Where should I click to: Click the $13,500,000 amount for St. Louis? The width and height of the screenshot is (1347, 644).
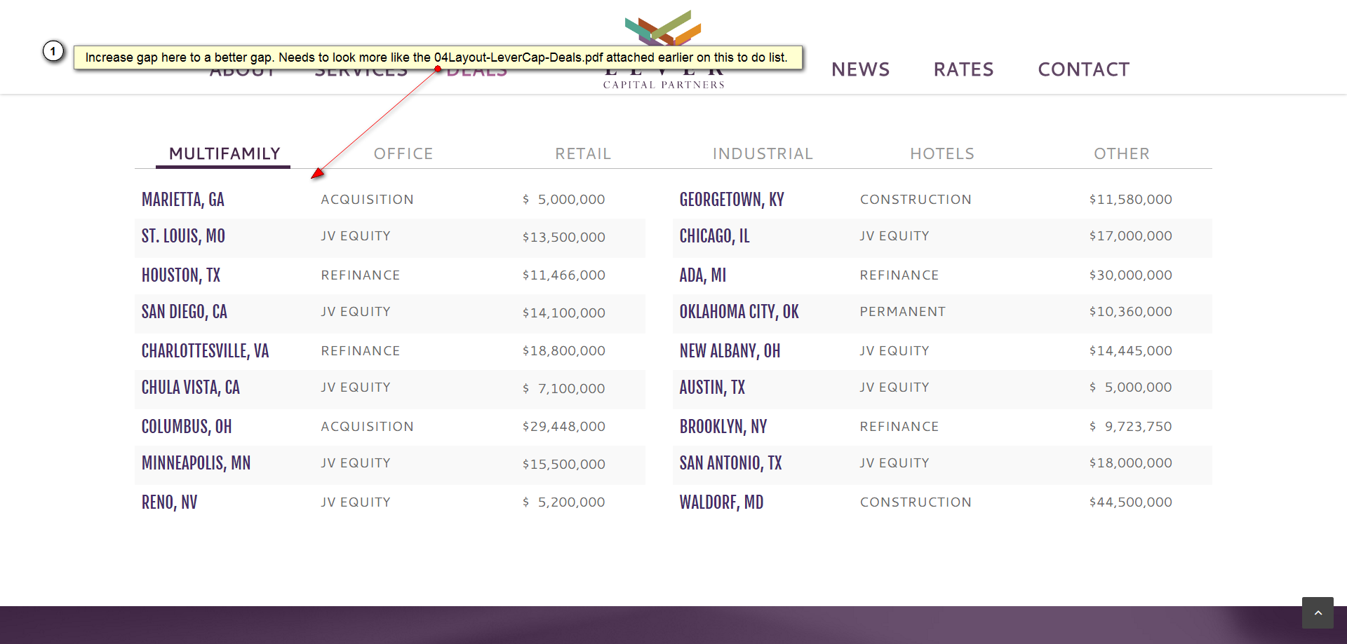[564, 238]
